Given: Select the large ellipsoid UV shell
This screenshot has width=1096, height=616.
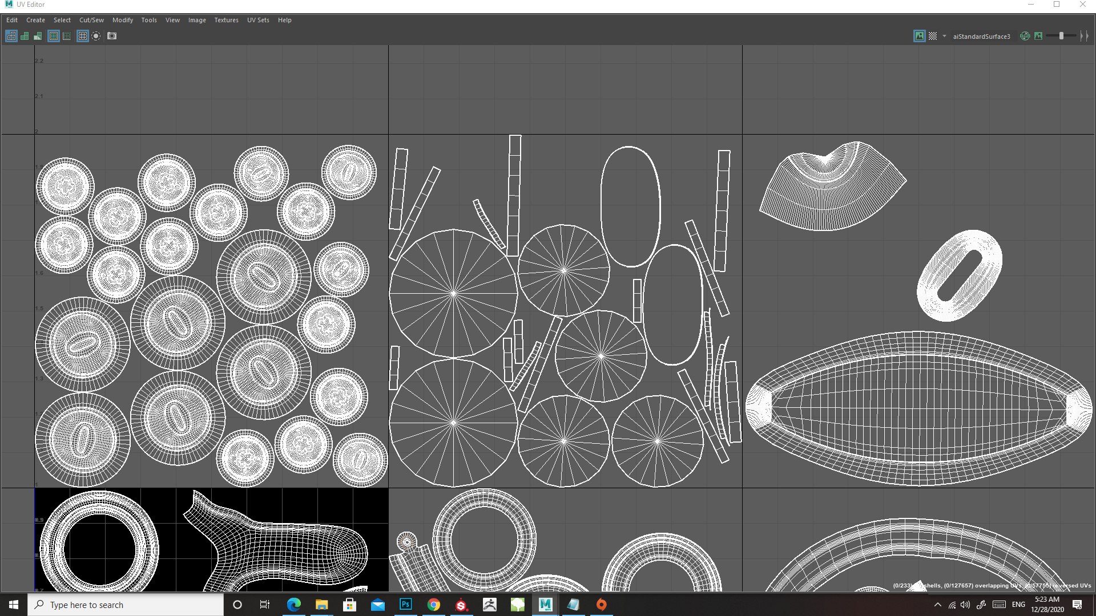Looking at the screenshot, I should click(x=918, y=409).
